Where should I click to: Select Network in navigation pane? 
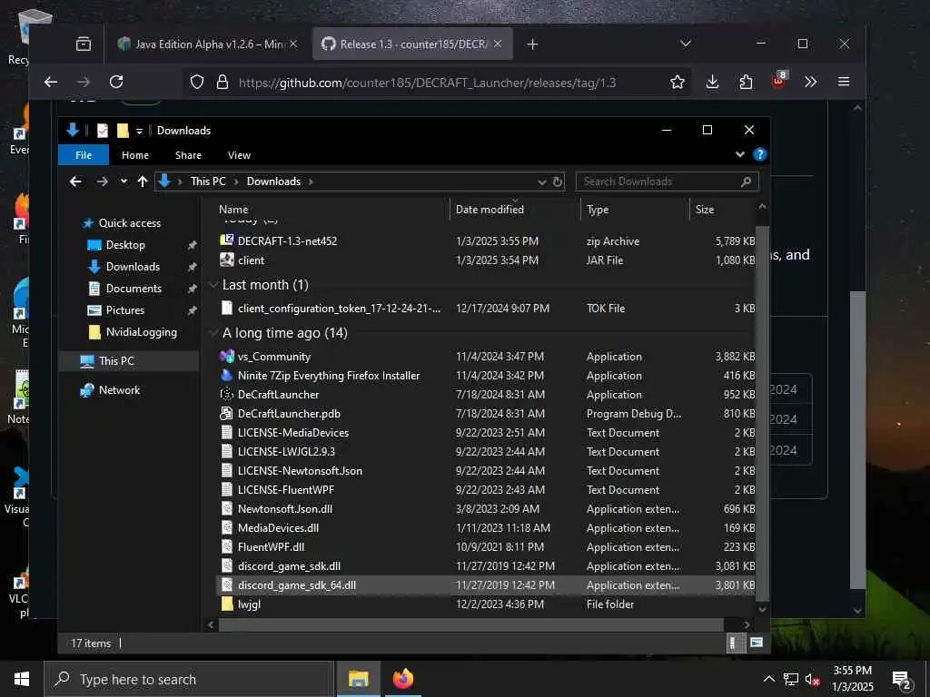[x=119, y=390]
